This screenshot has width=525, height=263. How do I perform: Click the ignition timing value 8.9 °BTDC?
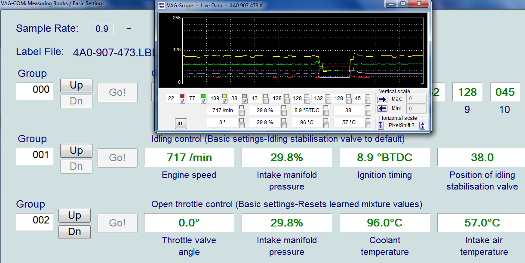click(x=385, y=158)
